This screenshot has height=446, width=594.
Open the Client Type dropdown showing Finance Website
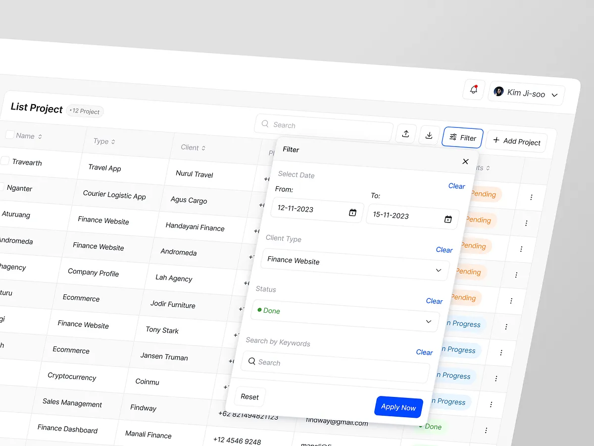438,270
